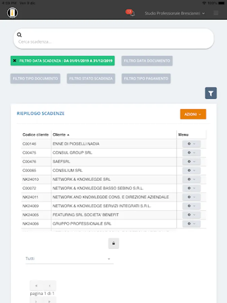The image size is (227, 303).
Task: Open notifications bell with 13 badge
Action: pos(130,13)
